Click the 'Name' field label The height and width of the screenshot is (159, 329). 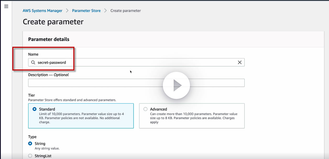(33, 54)
